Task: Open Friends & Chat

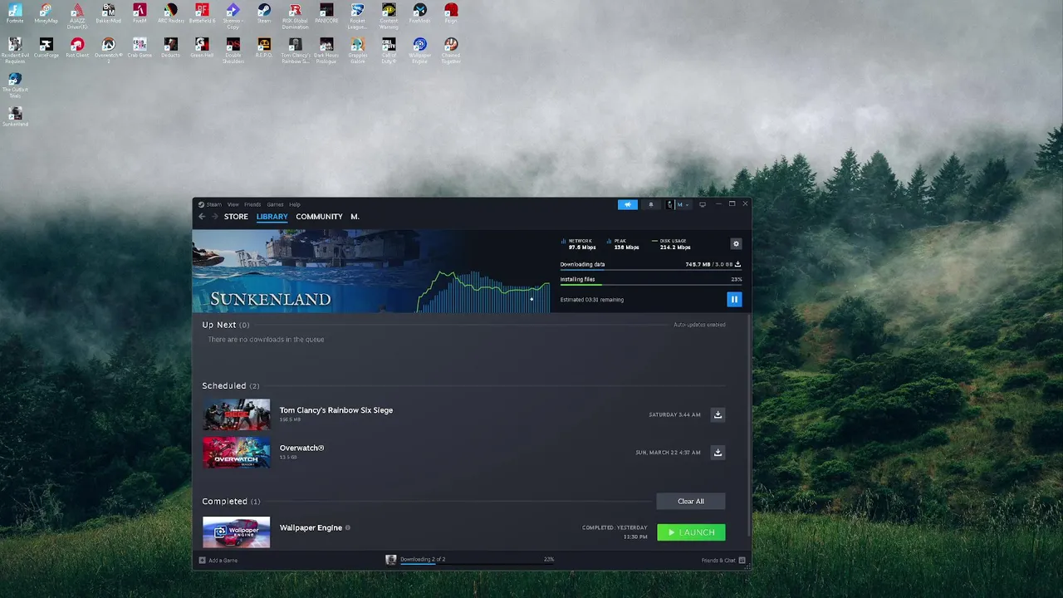Action: coord(723,561)
